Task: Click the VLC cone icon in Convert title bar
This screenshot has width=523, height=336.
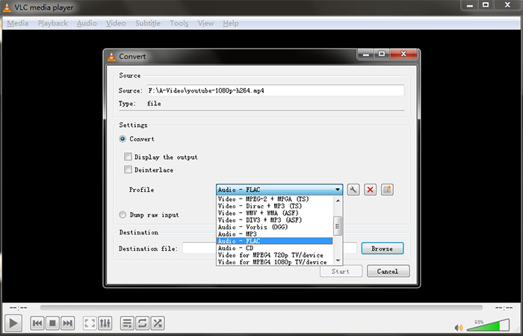Action: click(111, 57)
